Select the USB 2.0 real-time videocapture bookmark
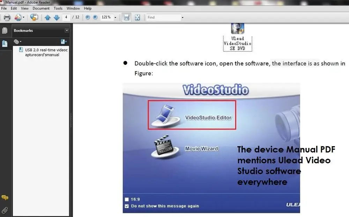Screen dimensions: 349x217 click(46, 52)
